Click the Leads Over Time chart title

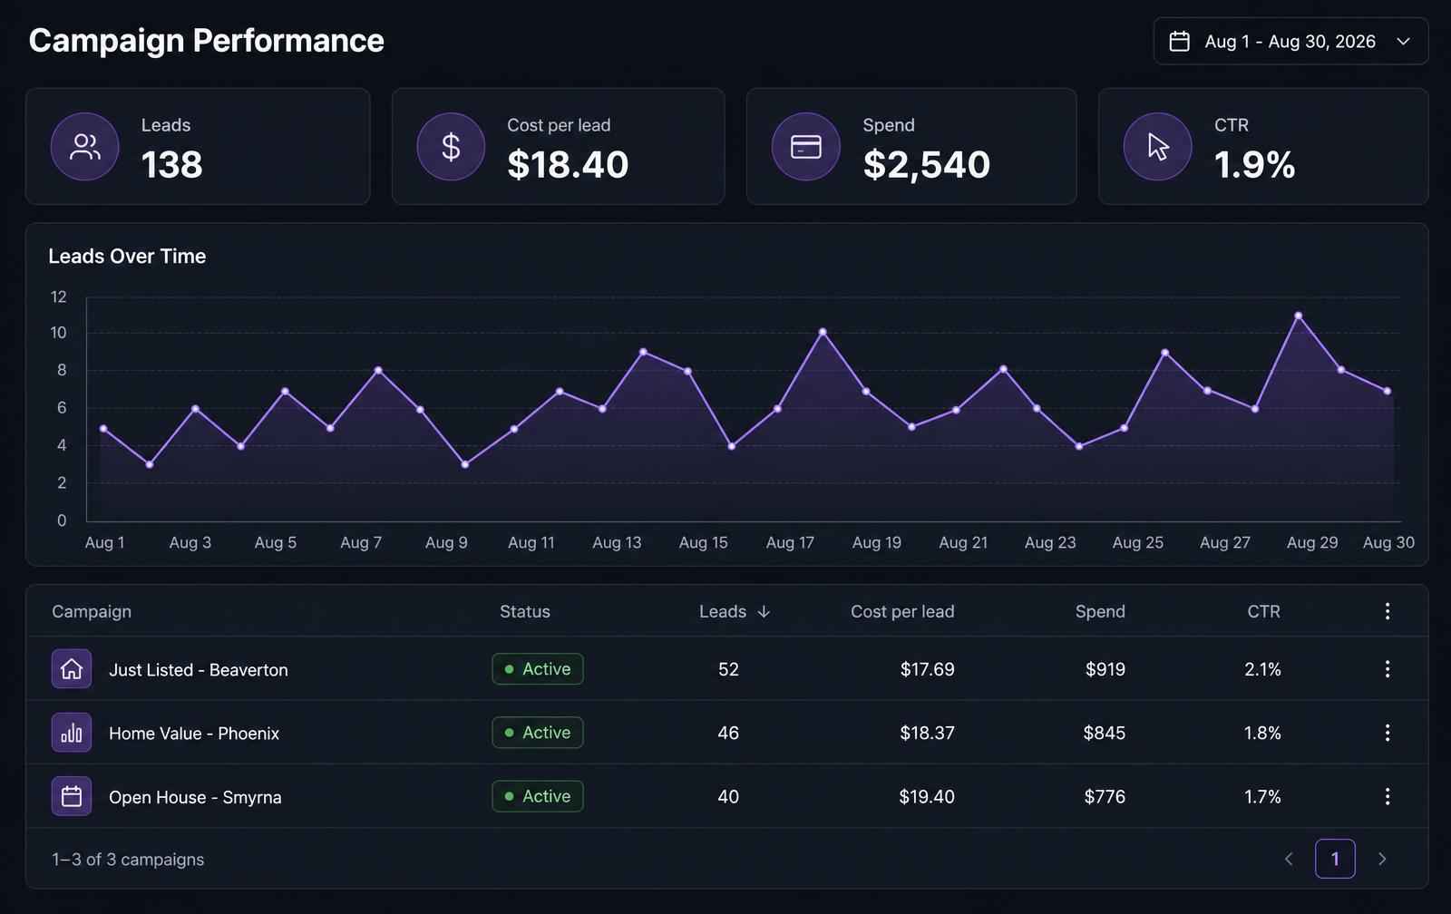pos(127,257)
